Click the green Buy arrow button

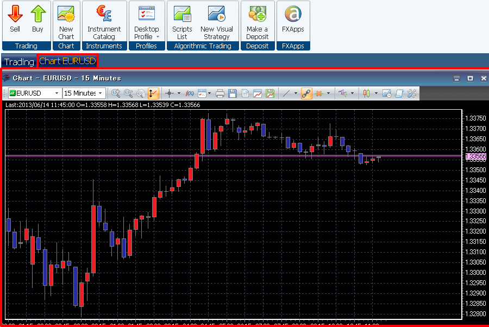pyautogui.click(x=37, y=18)
